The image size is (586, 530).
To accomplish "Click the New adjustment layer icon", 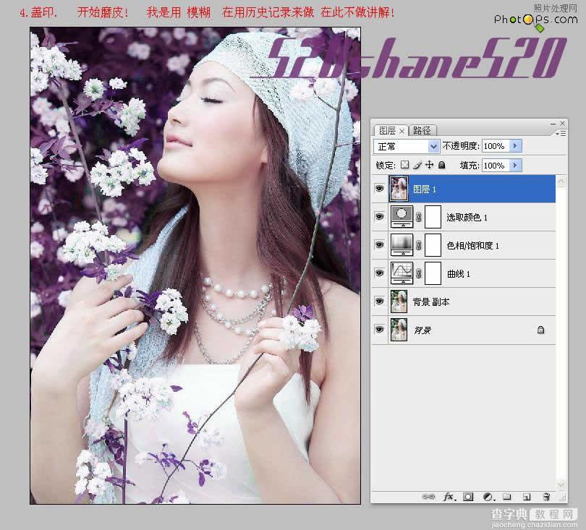I will click(x=488, y=497).
